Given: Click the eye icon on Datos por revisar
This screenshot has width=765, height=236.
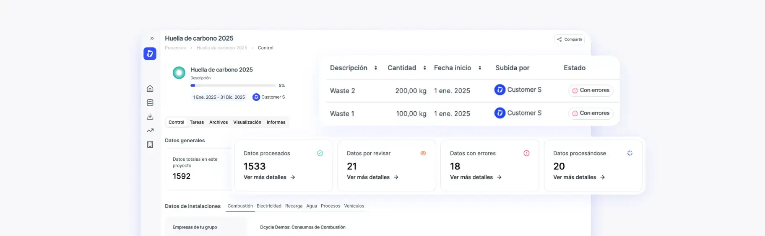Looking at the screenshot, I should click(x=423, y=153).
